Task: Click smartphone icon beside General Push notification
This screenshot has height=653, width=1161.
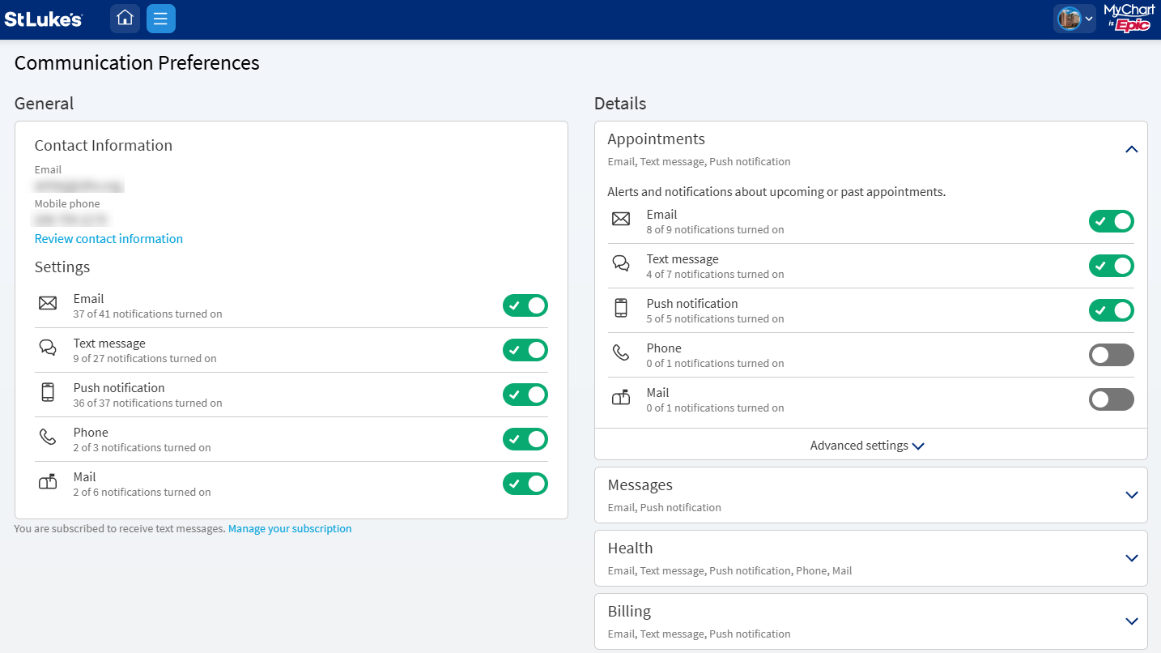Action: pyautogui.click(x=48, y=393)
